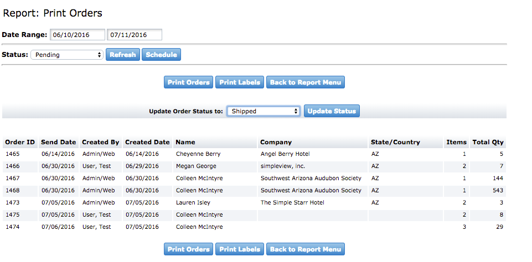Click the Schedule button
Image resolution: width=532 pixels, height=262 pixels.
pos(161,55)
